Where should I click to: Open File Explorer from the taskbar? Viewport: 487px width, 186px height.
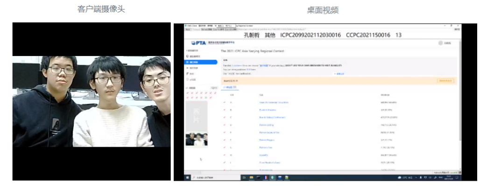click(251, 178)
